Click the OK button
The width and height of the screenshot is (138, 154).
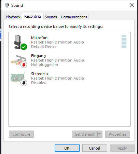pyautogui.click(x=67, y=148)
